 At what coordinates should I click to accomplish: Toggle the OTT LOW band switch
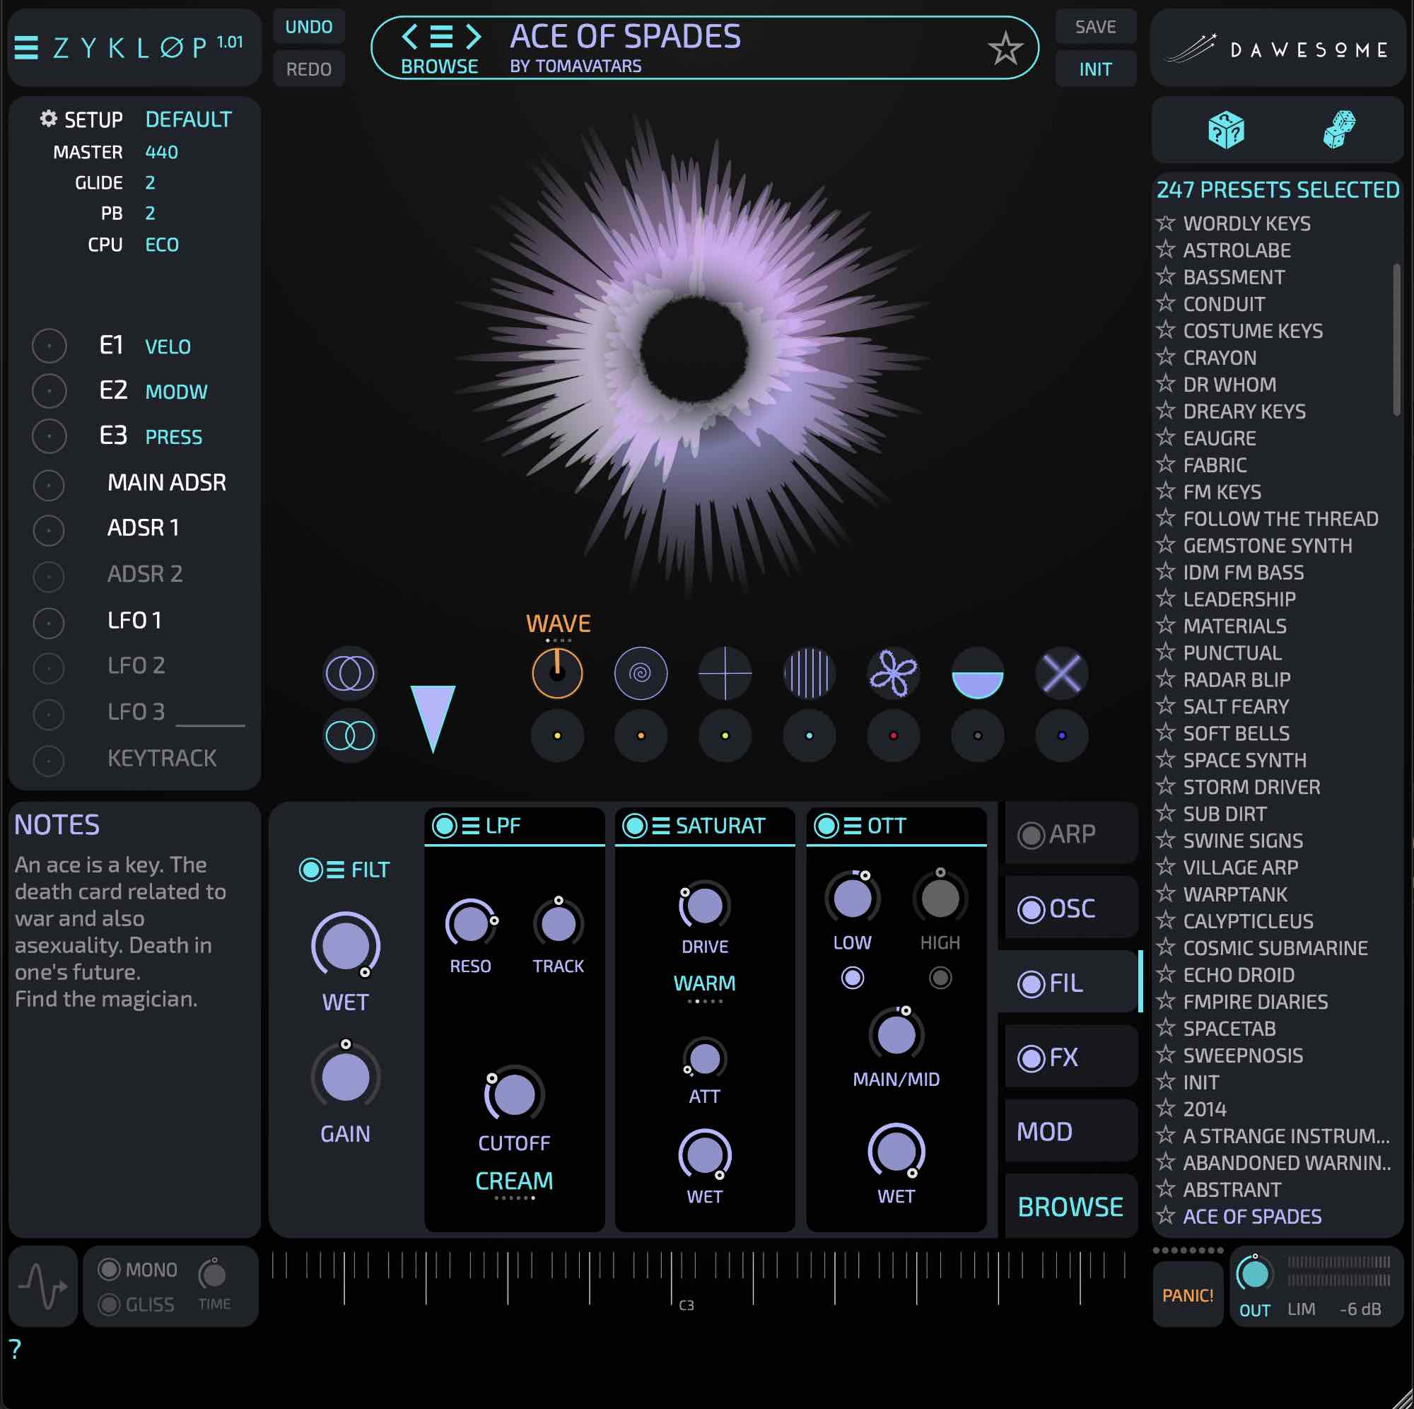[x=852, y=977]
